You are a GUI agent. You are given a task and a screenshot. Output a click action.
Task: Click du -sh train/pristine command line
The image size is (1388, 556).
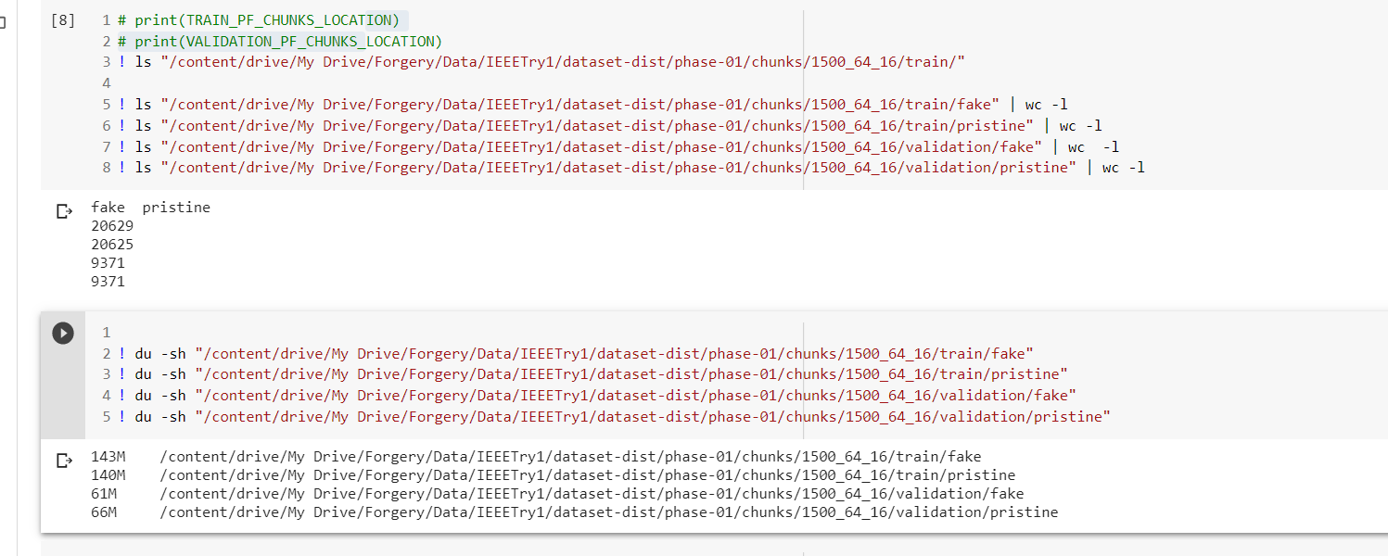(592, 374)
